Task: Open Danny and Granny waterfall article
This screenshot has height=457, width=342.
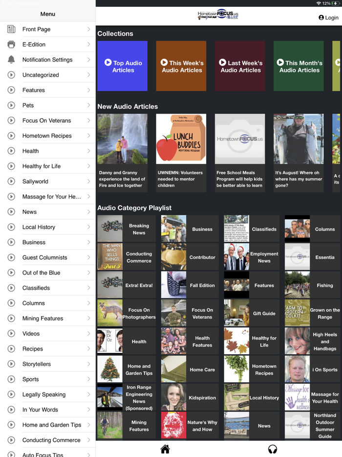Action: [x=122, y=153]
